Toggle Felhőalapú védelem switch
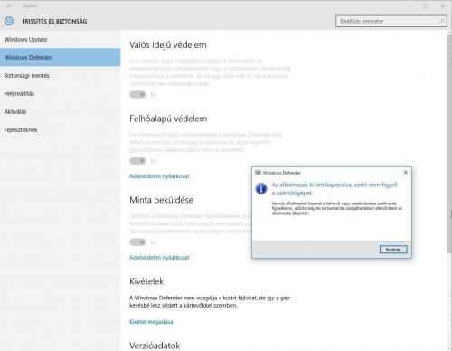This screenshot has height=351, width=452. (x=137, y=161)
